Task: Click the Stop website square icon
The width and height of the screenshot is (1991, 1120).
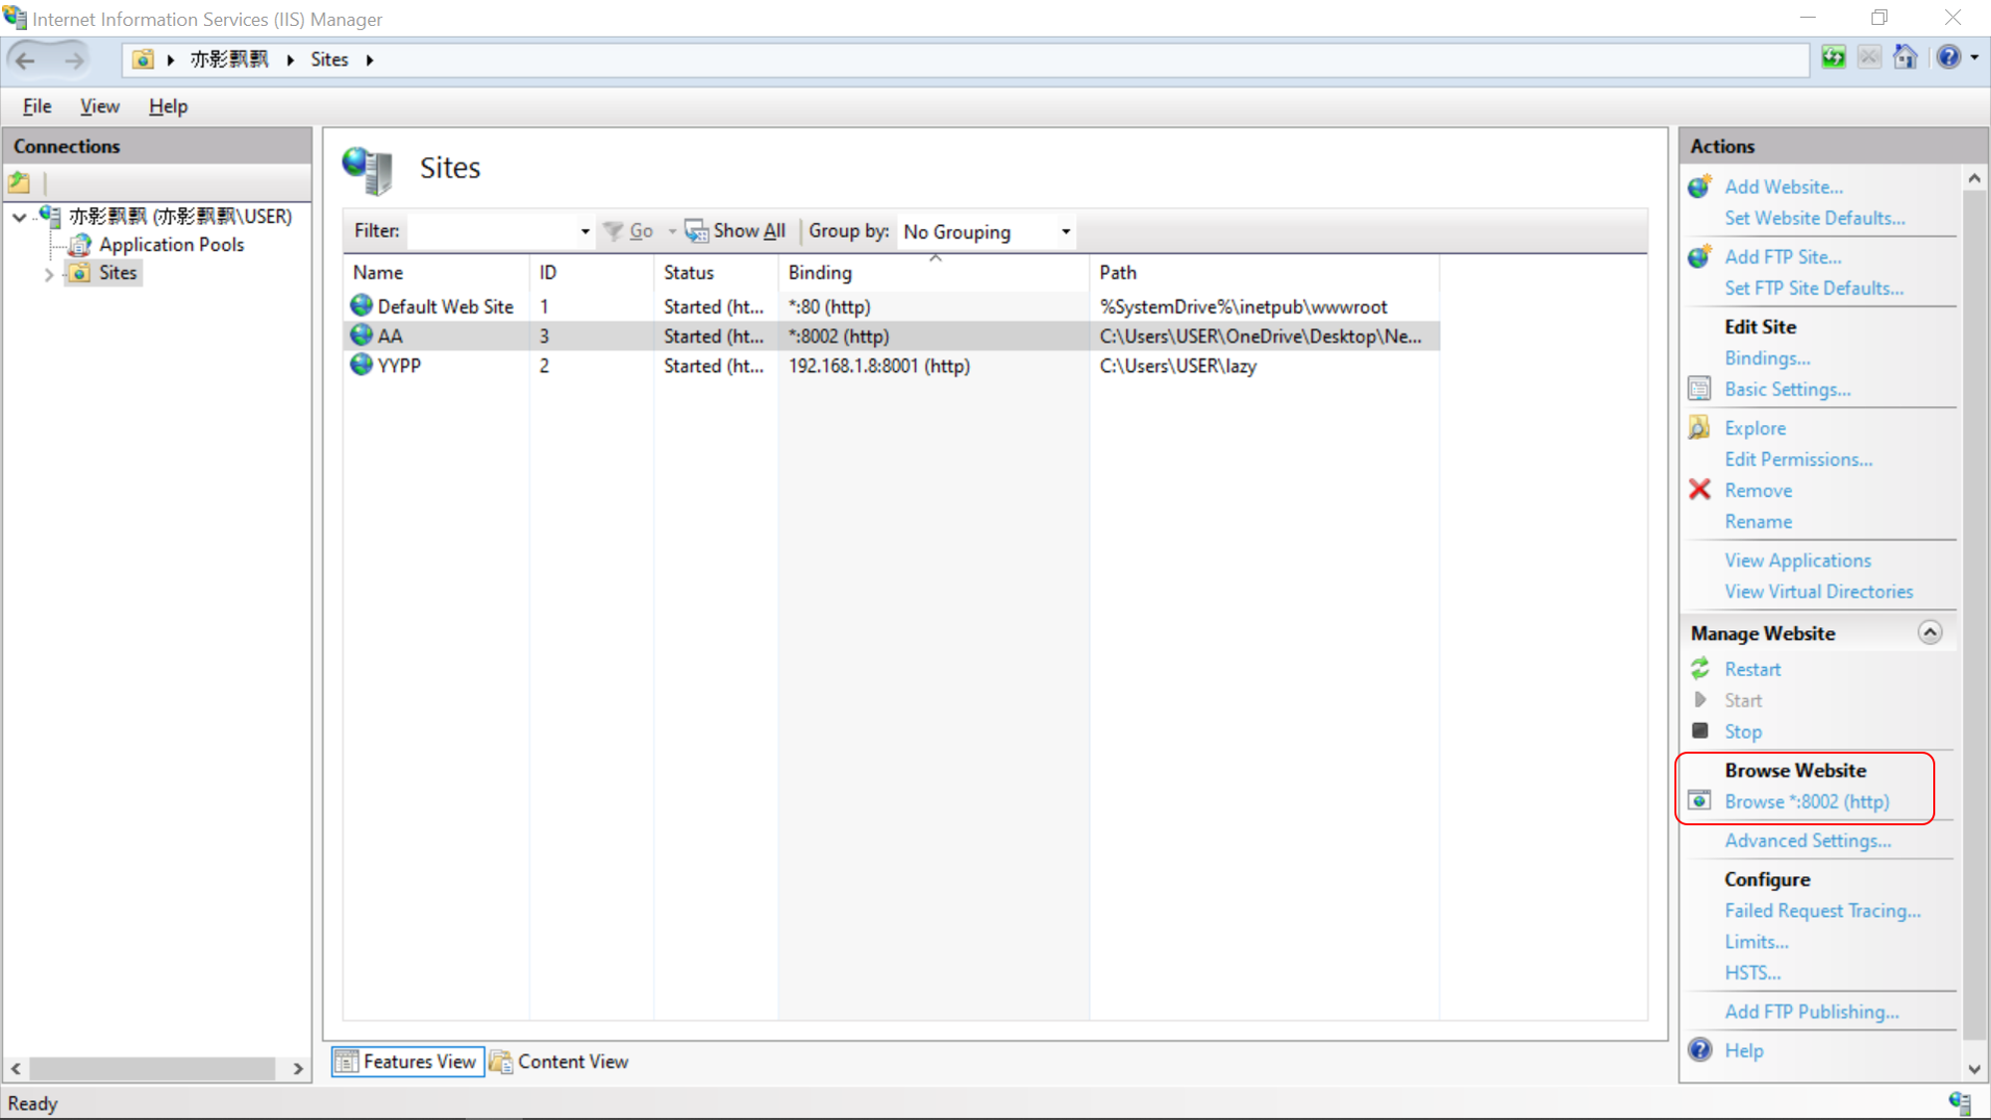Action: point(1700,731)
